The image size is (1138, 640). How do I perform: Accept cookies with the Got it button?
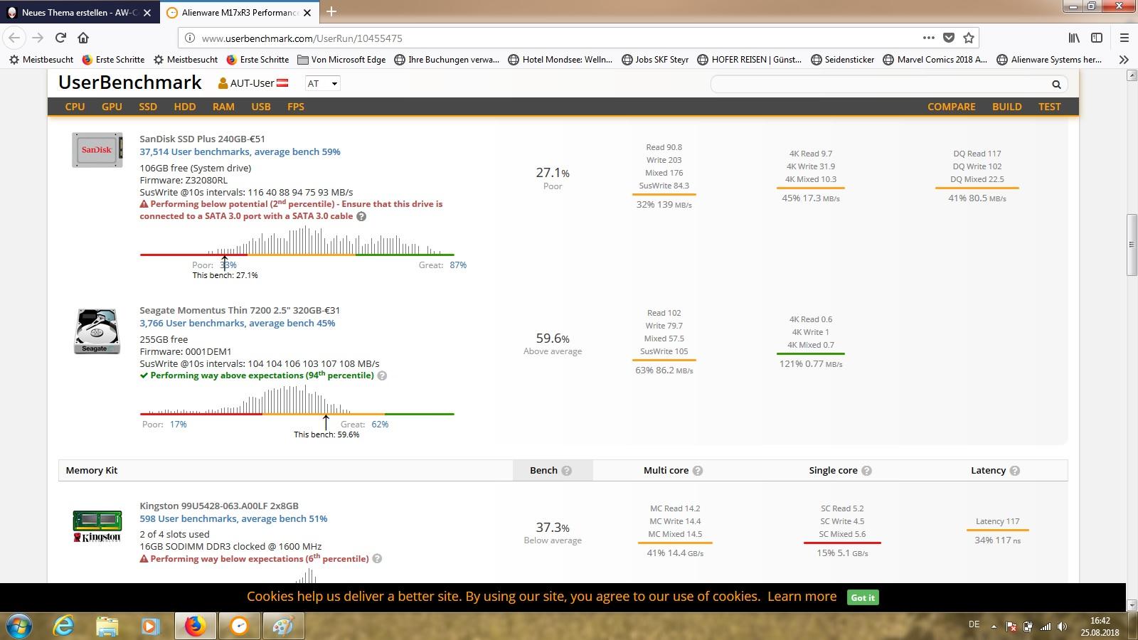pyautogui.click(x=863, y=597)
